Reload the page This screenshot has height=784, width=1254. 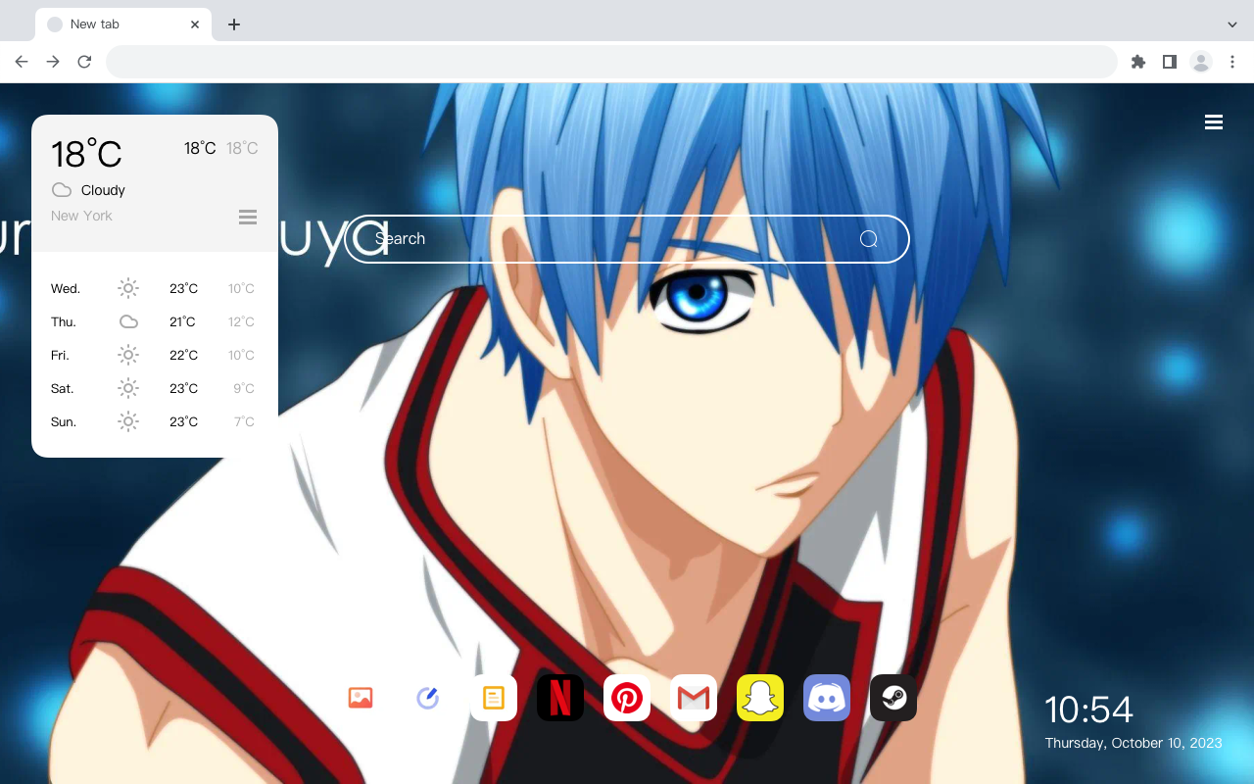click(84, 62)
